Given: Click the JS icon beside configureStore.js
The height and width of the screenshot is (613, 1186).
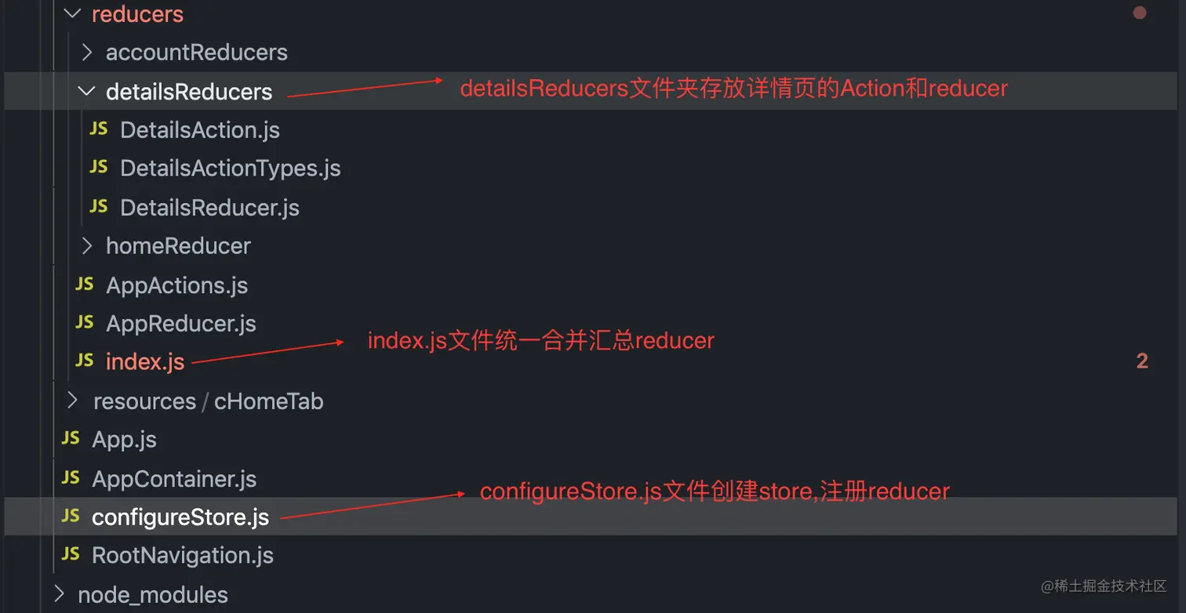Looking at the screenshot, I should (x=71, y=517).
